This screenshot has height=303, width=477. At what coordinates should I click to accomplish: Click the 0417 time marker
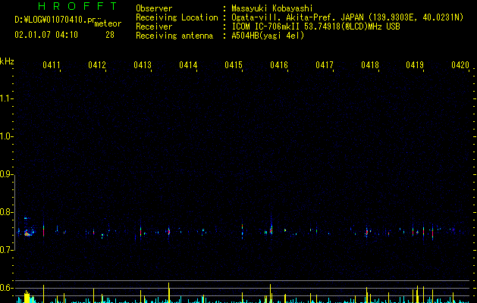pyautogui.click(x=325, y=65)
